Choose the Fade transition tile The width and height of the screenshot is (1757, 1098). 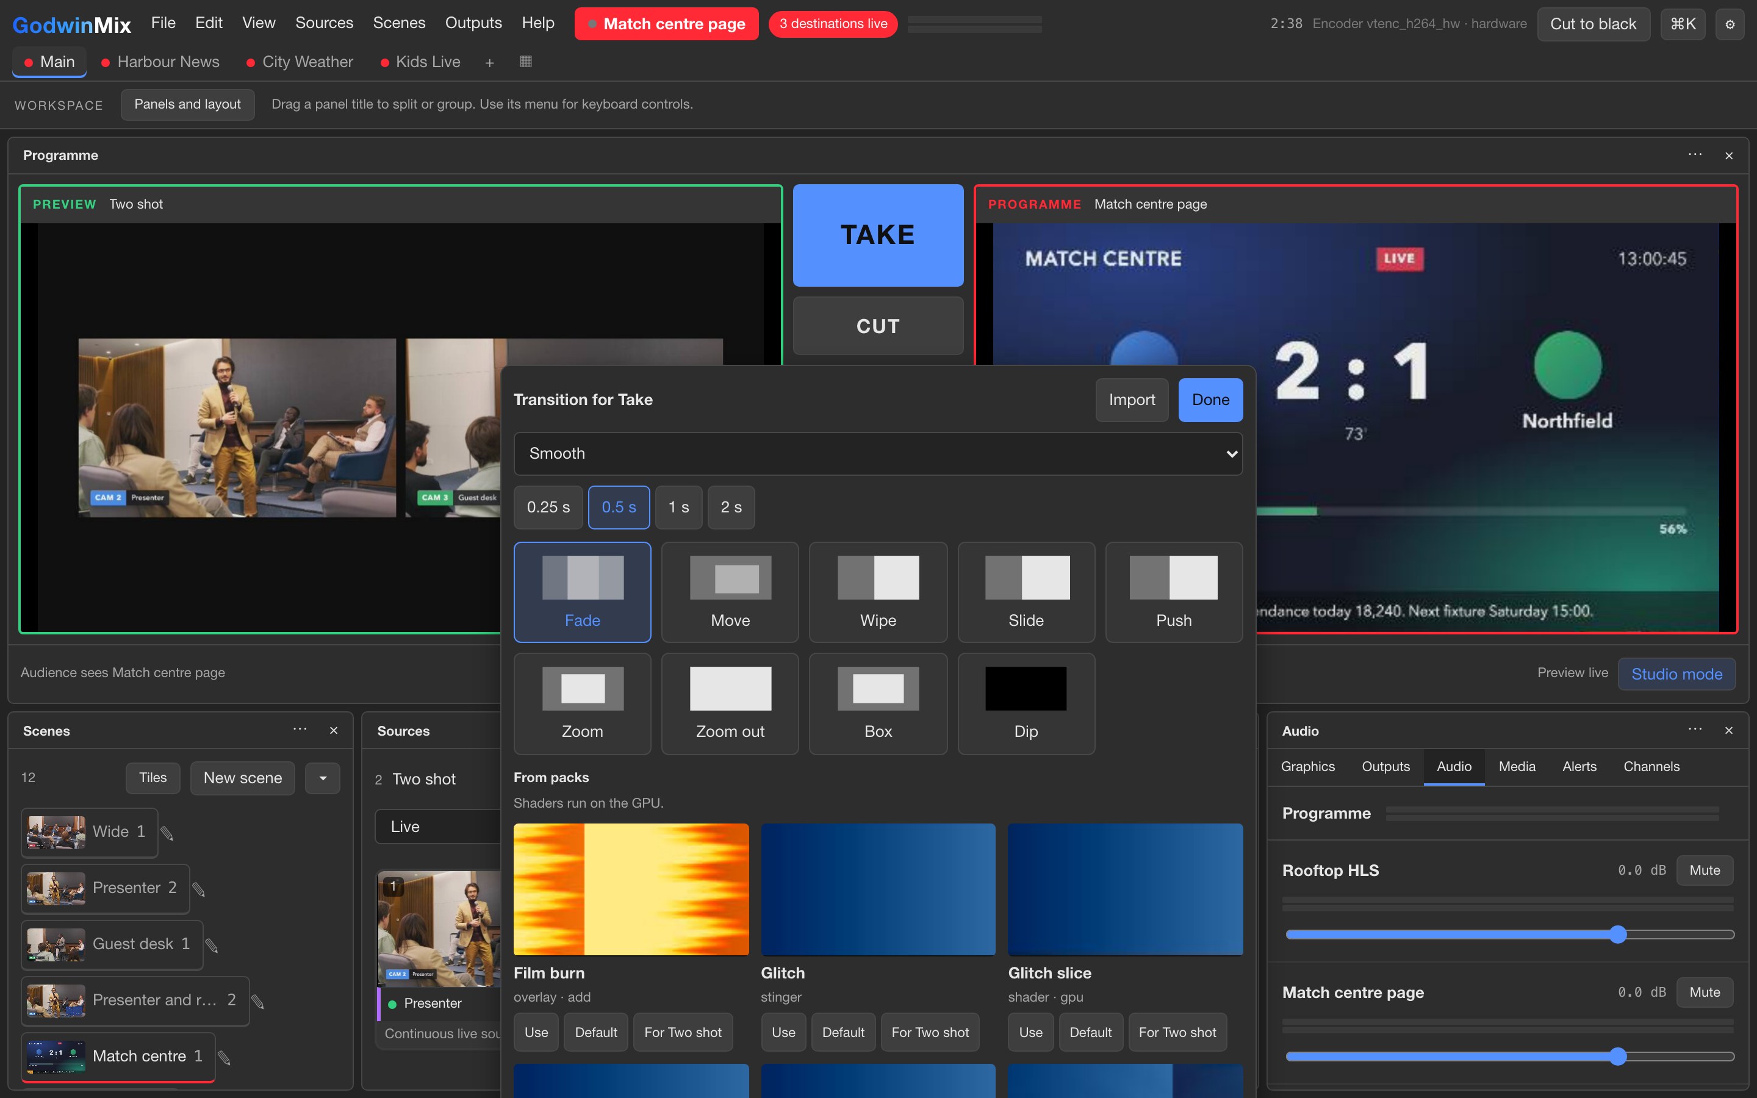pyautogui.click(x=582, y=592)
